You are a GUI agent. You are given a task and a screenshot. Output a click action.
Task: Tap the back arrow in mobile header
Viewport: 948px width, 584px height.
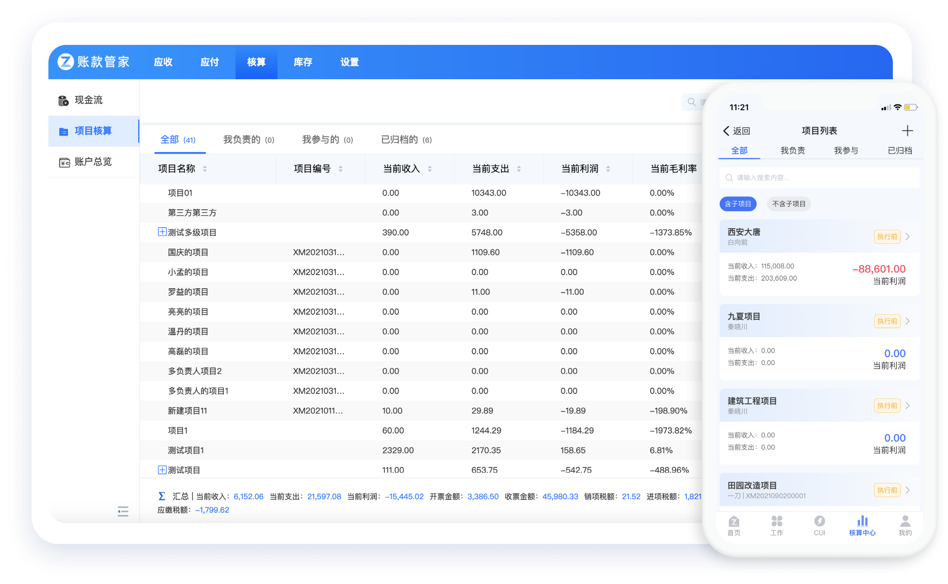coord(726,131)
